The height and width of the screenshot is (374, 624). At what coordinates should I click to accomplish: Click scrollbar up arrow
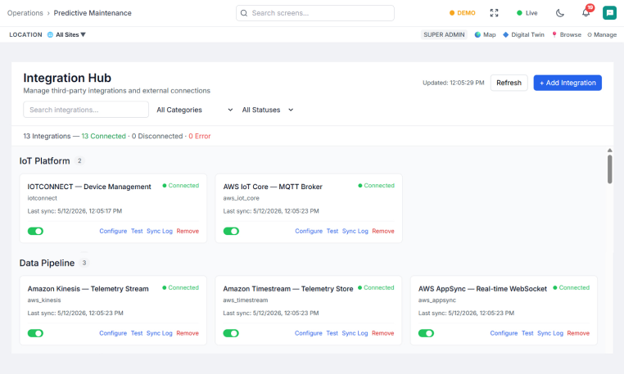click(610, 151)
